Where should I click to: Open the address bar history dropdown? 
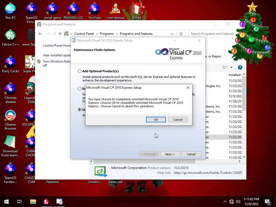coord(172,34)
